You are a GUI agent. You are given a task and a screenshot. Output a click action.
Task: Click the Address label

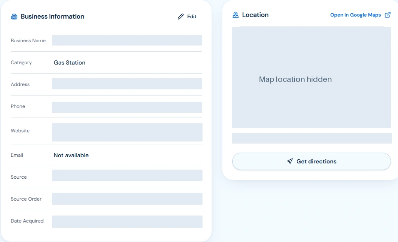(x=20, y=84)
